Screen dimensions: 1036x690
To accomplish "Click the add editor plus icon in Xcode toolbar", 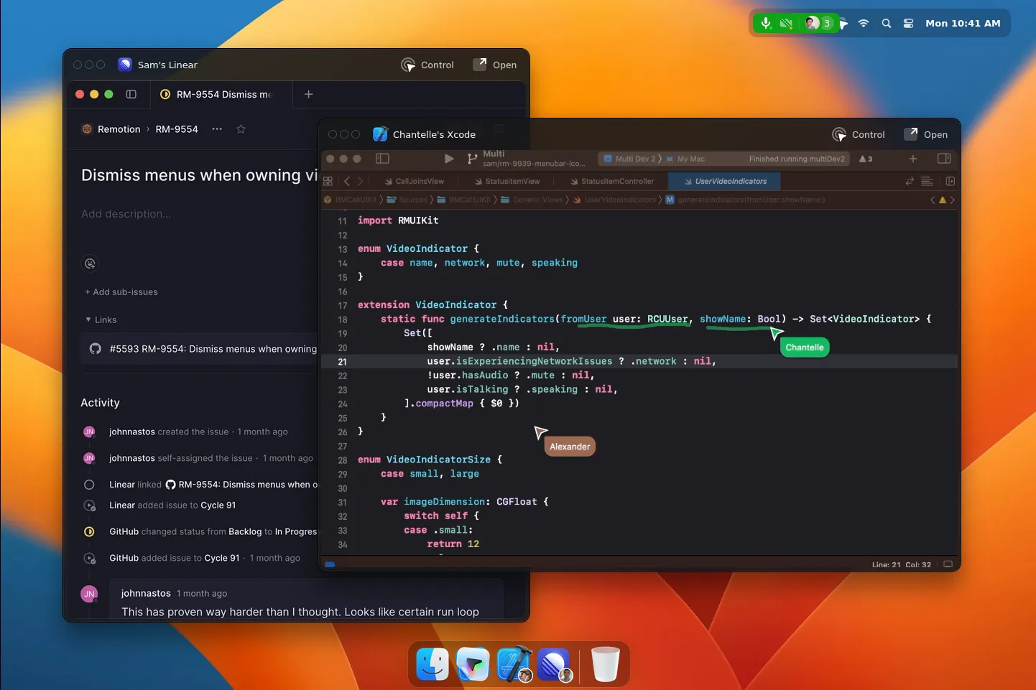I will [x=912, y=159].
